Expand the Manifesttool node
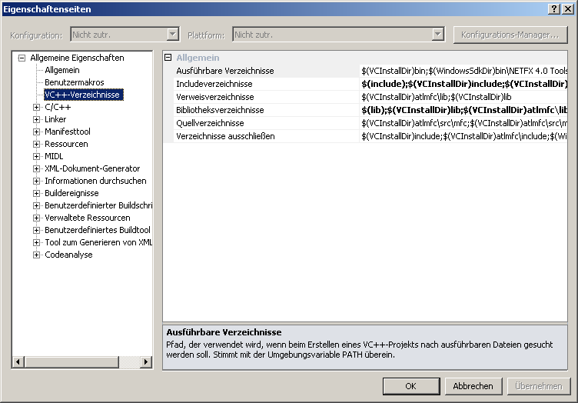 [x=36, y=132]
